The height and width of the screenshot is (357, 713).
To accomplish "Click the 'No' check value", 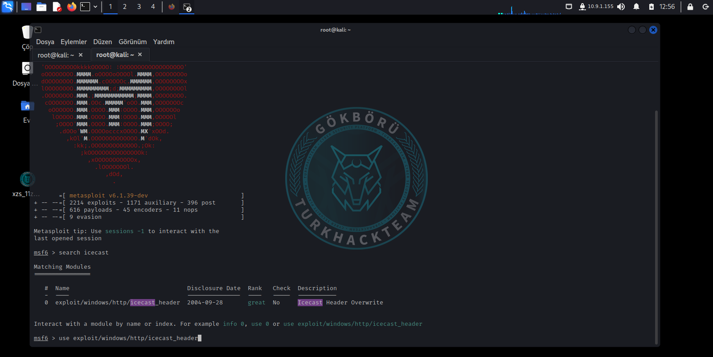I will click(276, 303).
